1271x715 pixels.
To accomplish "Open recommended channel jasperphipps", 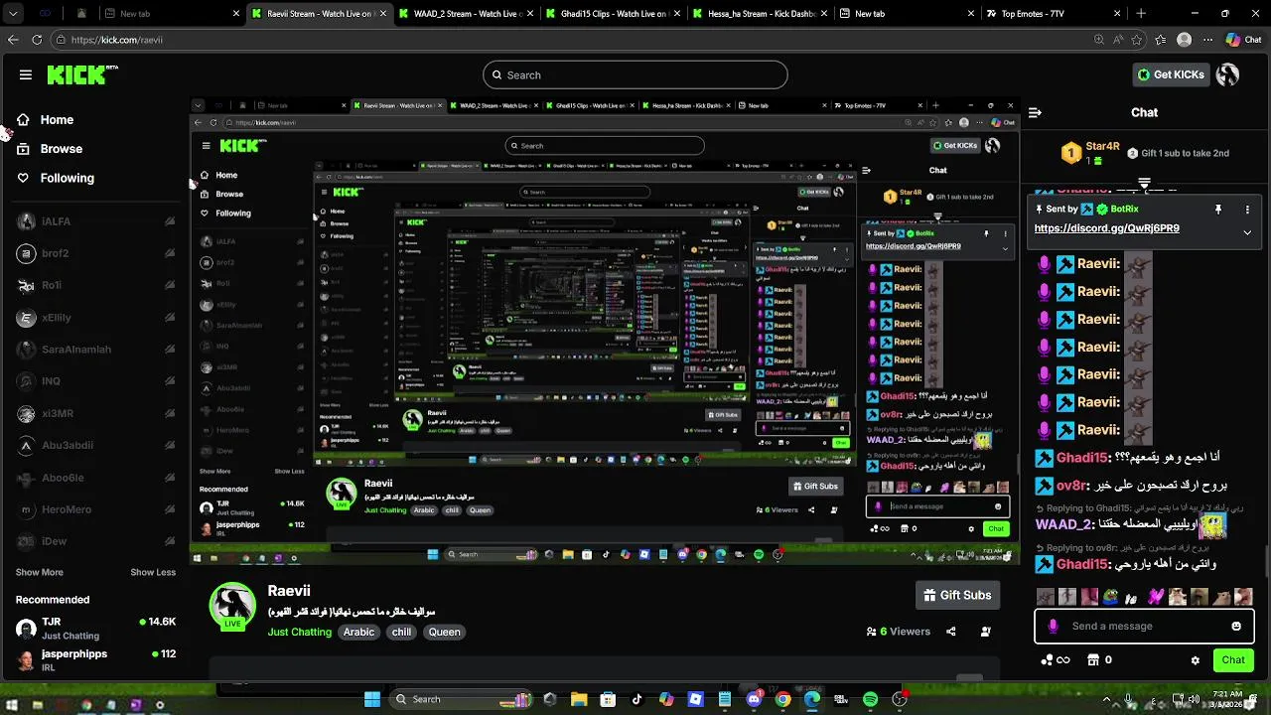I will pos(95,659).
